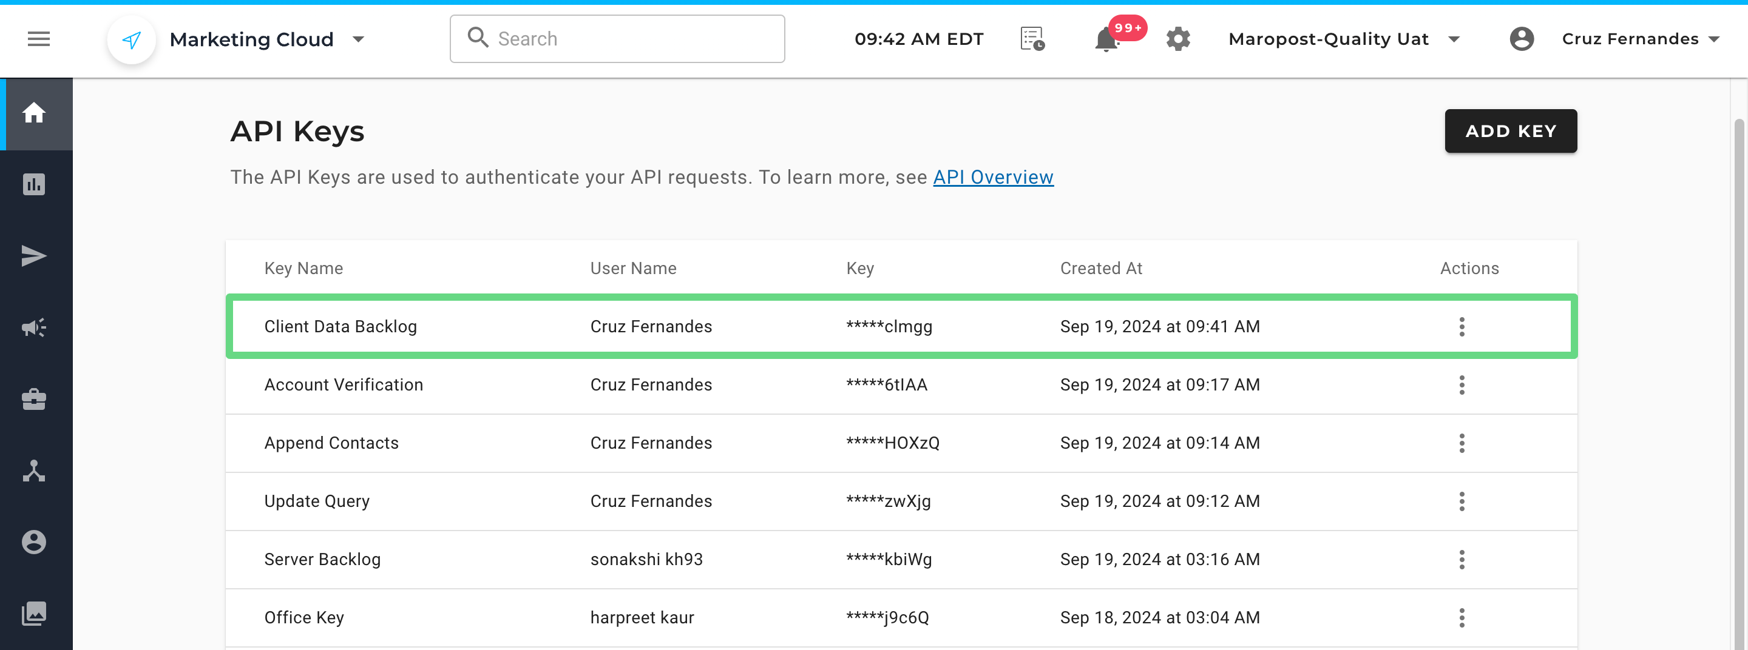Open the API Overview link
1748x650 pixels.
[993, 178]
